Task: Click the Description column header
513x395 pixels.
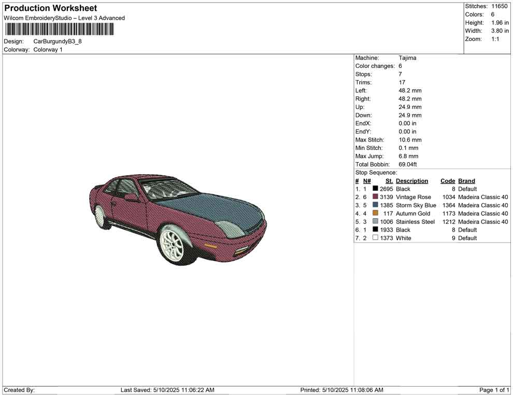Action: pyautogui.click(x=411, y=181)
